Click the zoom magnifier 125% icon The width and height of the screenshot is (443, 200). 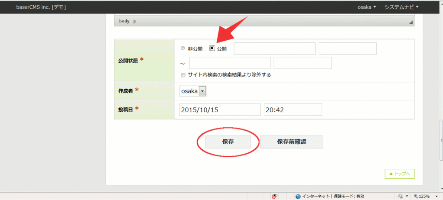[416, 197]
